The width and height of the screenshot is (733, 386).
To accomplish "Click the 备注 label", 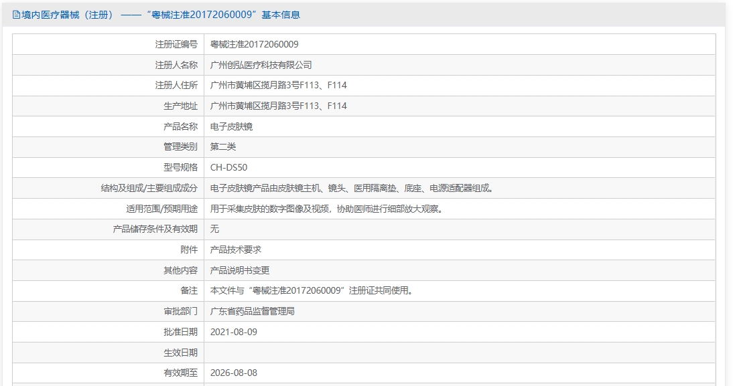I will 189,290.
